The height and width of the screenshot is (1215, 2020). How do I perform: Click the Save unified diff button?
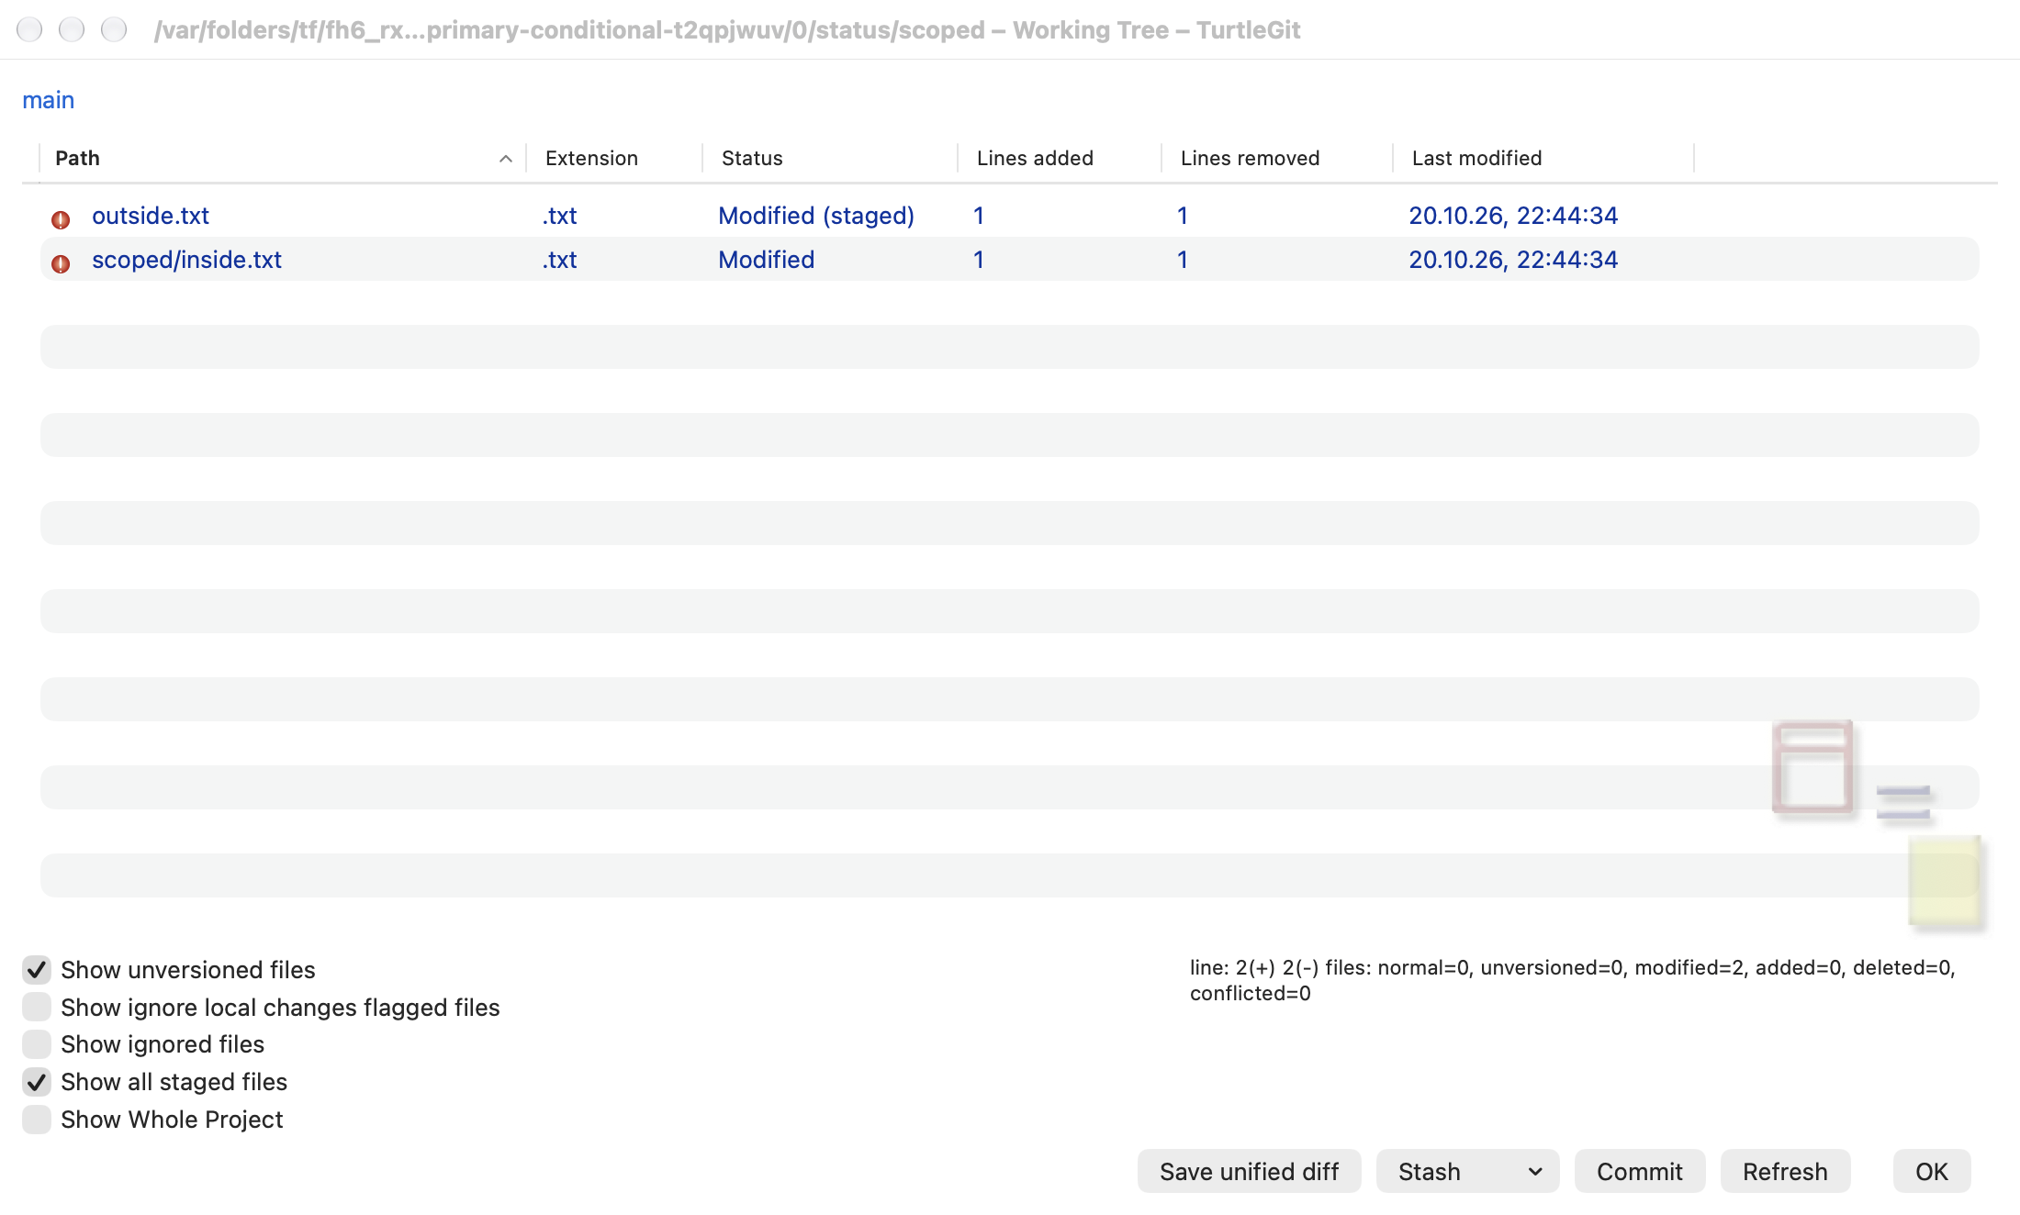click(x=1249, y=1171)
